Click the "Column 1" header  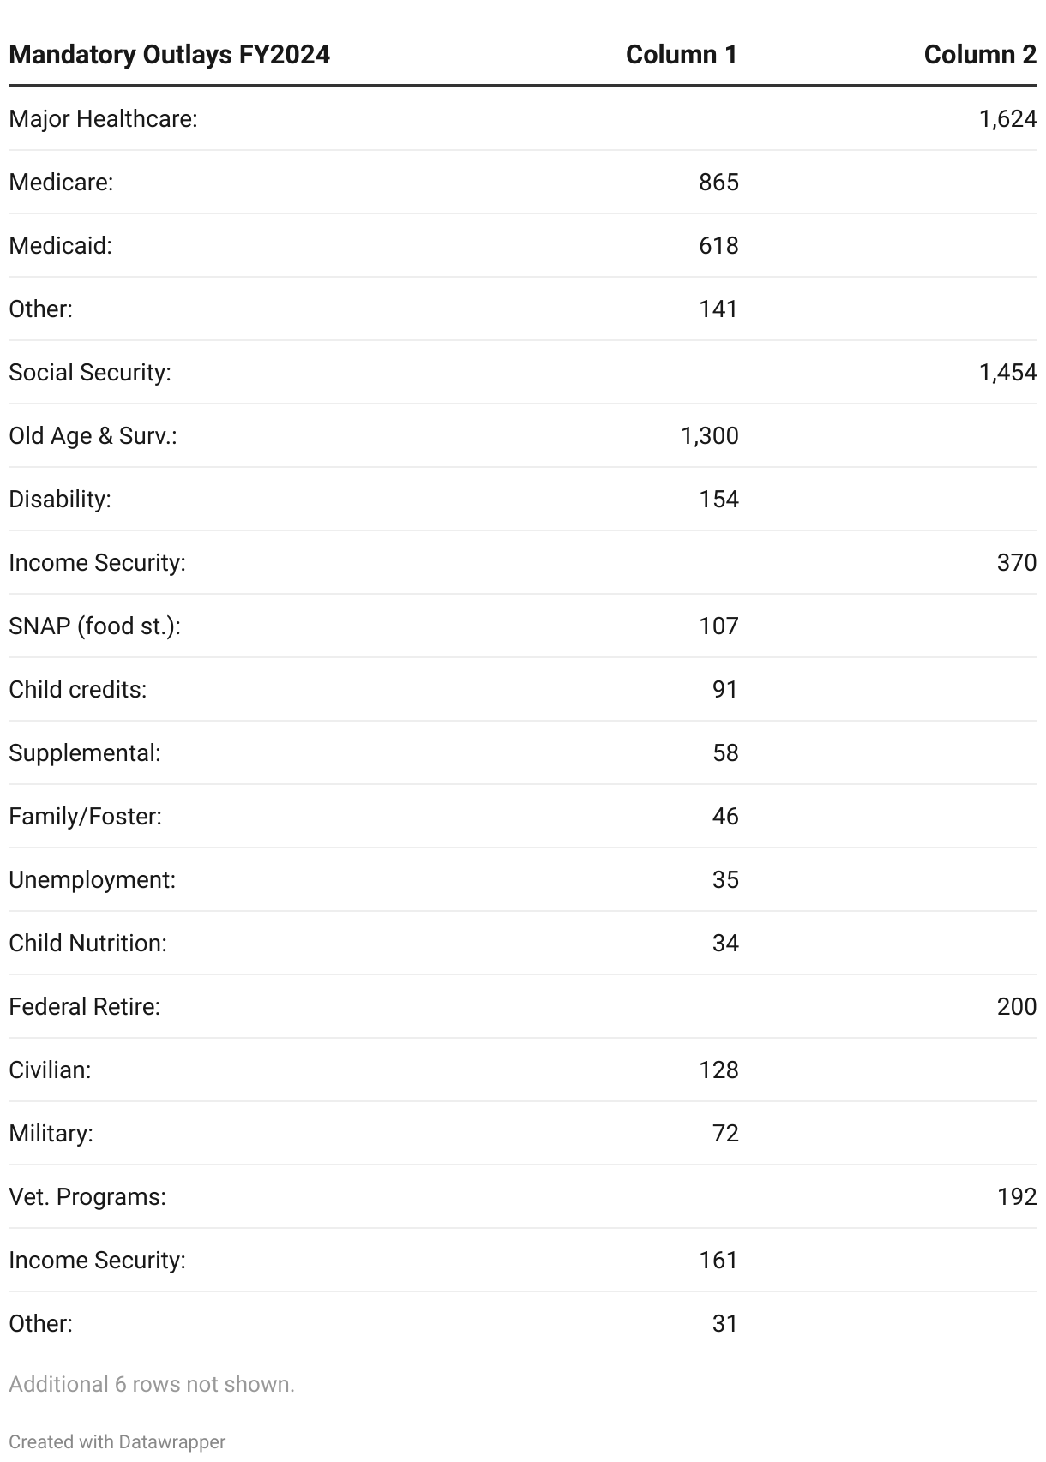tap(681, 55)
